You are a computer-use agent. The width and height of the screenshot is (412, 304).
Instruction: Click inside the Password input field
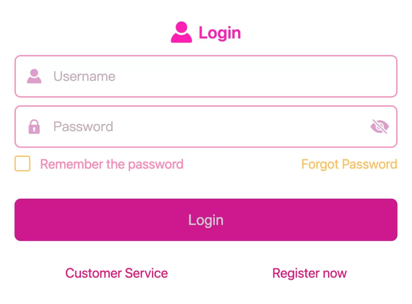tap(161, 126)
